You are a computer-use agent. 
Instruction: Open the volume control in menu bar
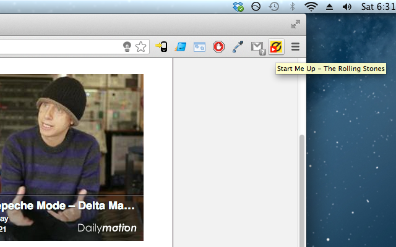(347, 7)
